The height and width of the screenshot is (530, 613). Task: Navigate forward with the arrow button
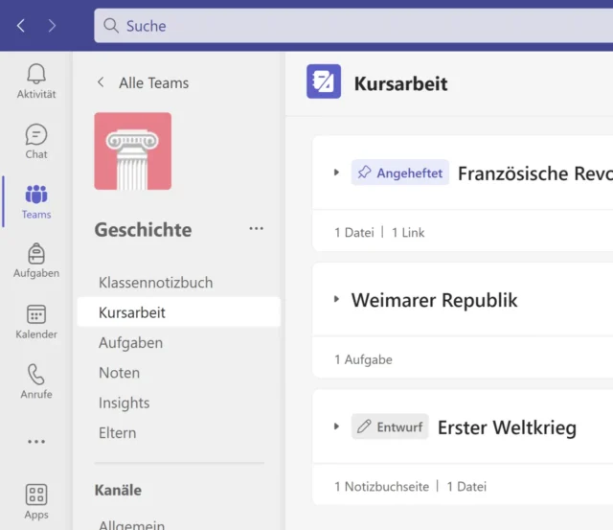tap(53, 26)
